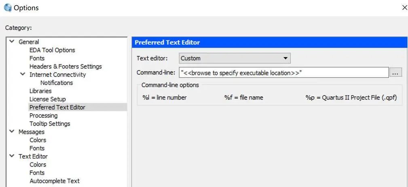Collapse the Messages category chevron
Image resolution: width=408 pixels, height=187 pixels.
tap(12, 131)
